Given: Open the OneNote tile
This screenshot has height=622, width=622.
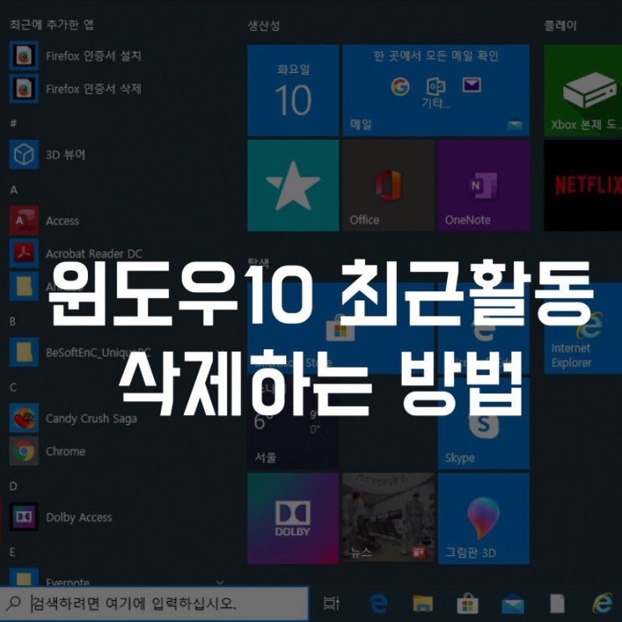Looking at the screenshot, I should coord(484,185).
